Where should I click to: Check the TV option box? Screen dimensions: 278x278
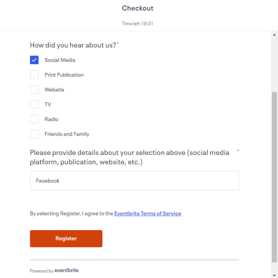coord(34,104)
